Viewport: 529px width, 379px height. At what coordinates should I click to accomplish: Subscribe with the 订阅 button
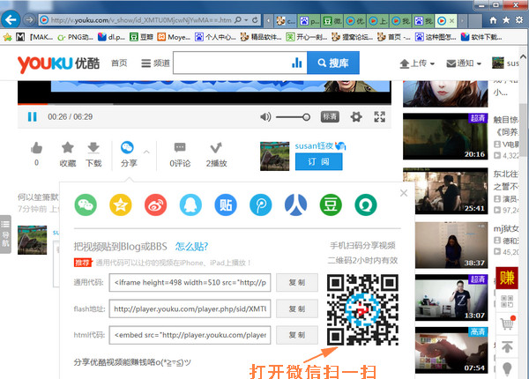point(319,162)
